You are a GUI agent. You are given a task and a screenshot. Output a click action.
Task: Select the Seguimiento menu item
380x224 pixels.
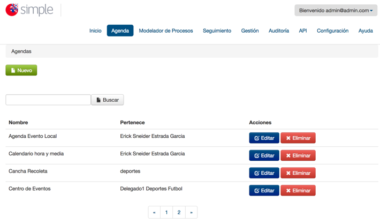pos(217,31)
